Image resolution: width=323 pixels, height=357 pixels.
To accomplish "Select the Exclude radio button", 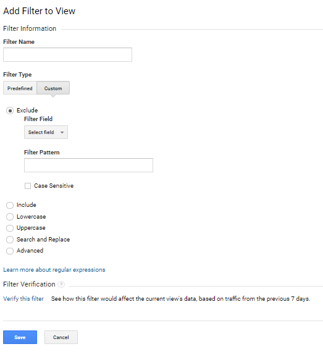I will [10, 111].
